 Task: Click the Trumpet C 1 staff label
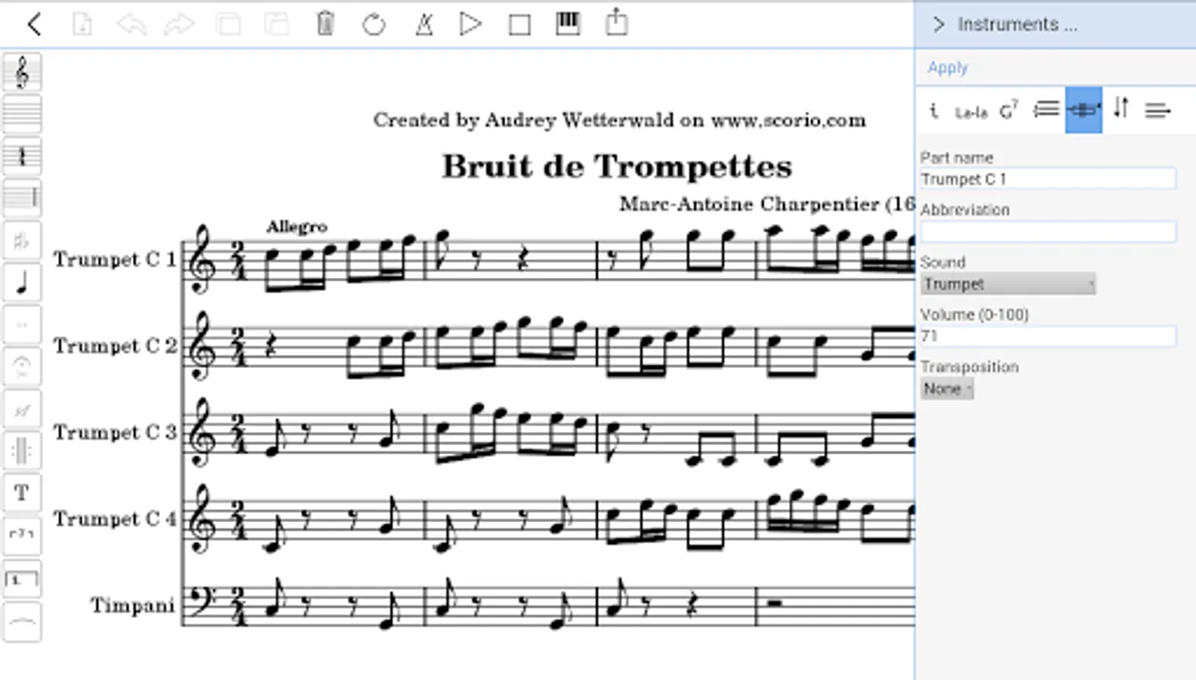[x=115, y=260]
